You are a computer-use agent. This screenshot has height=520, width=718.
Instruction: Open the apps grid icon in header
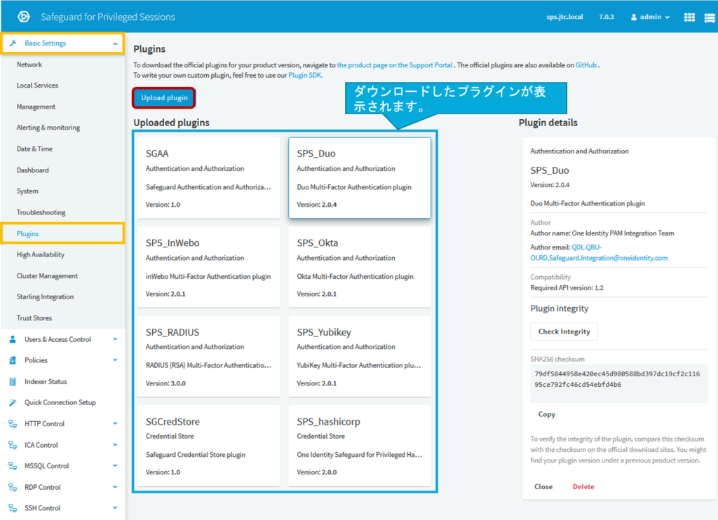689,18
